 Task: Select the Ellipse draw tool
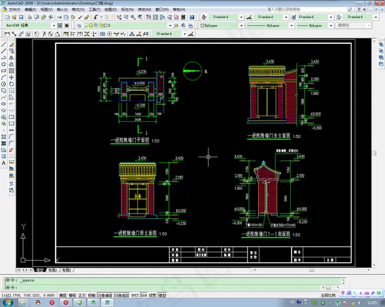(x=4, y=104)
